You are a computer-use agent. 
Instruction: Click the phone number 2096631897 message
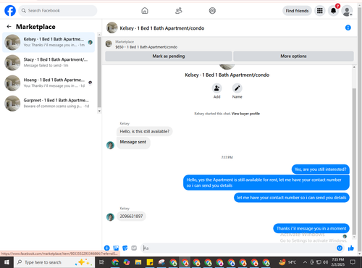[131, 216]
